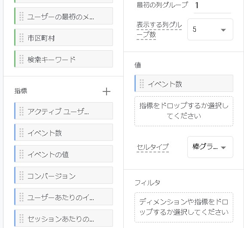Click drag handle on ユーザーの最初のメ dimension
Screen dimensions: 244x228
point(21,16)
